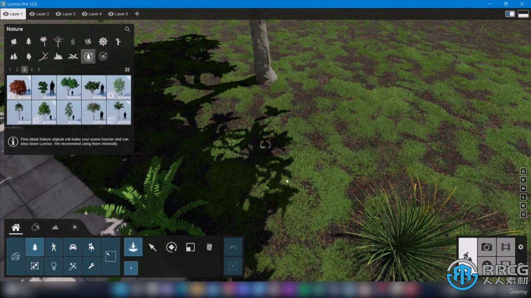Activate the Delete trash tool
Viewport: 531px width, 298px height.
pyautogui.click(x=209, y=247)
